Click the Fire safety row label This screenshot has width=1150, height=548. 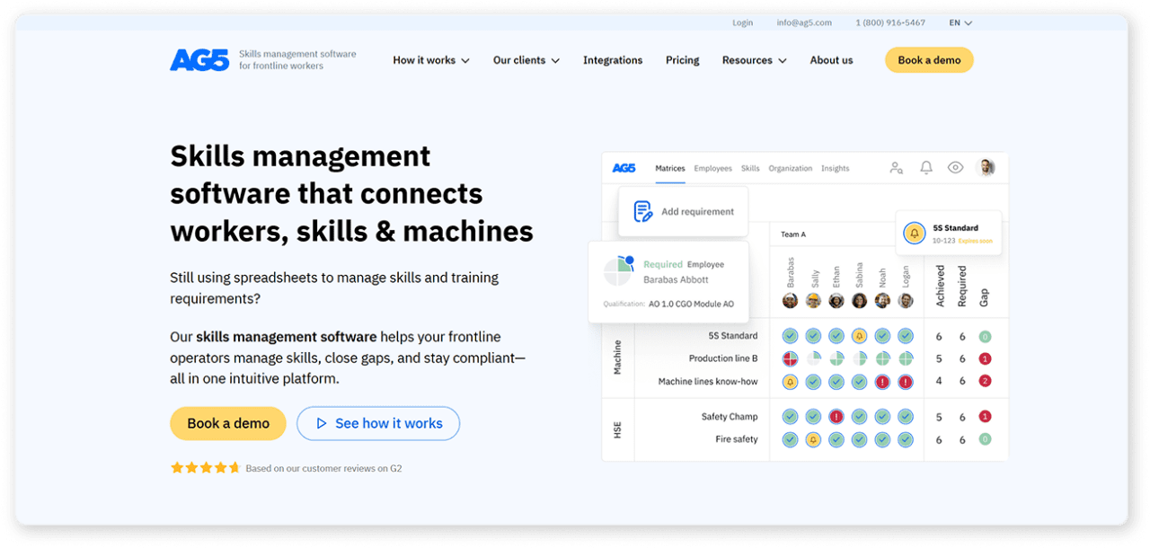tap(737, 440)
